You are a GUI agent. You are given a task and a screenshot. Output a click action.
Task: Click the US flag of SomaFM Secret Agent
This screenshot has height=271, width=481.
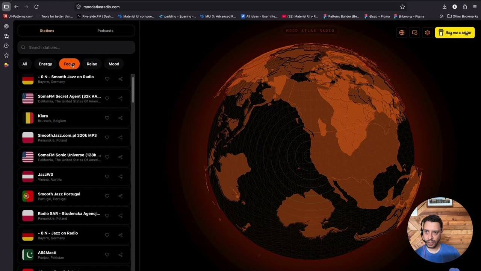click(28, 99)
